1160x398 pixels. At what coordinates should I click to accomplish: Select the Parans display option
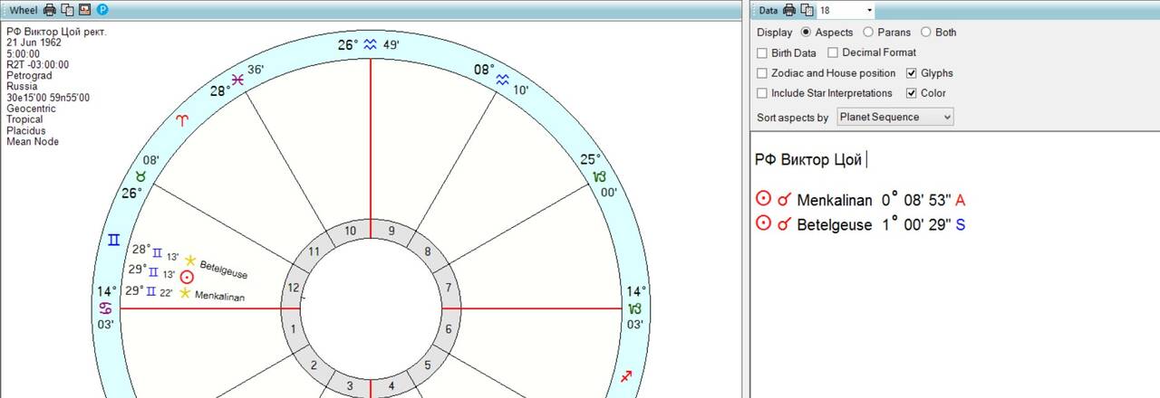coord(868,32)
